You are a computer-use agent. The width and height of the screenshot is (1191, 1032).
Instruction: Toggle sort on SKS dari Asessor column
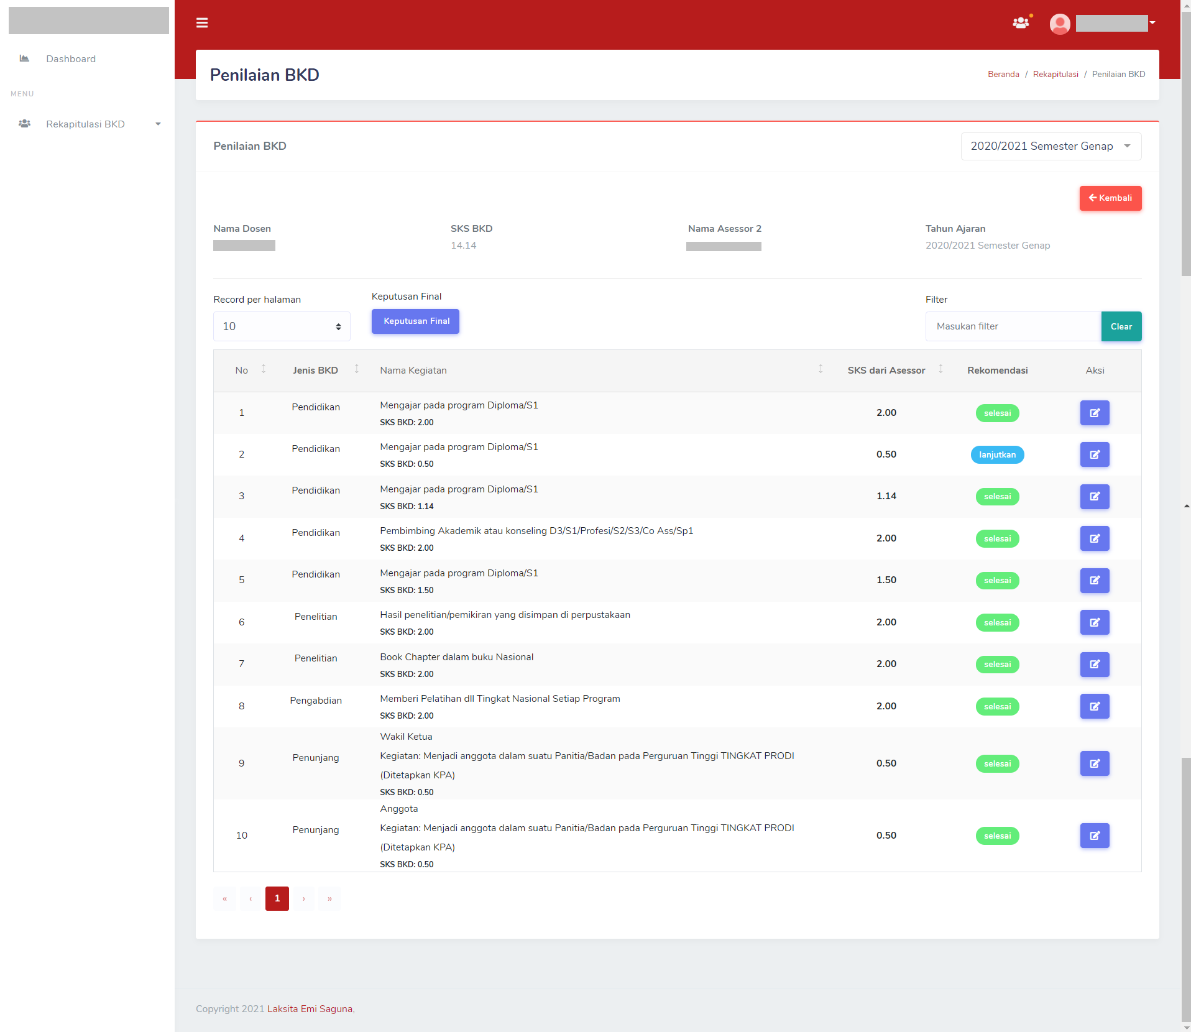tap(940, 369)
